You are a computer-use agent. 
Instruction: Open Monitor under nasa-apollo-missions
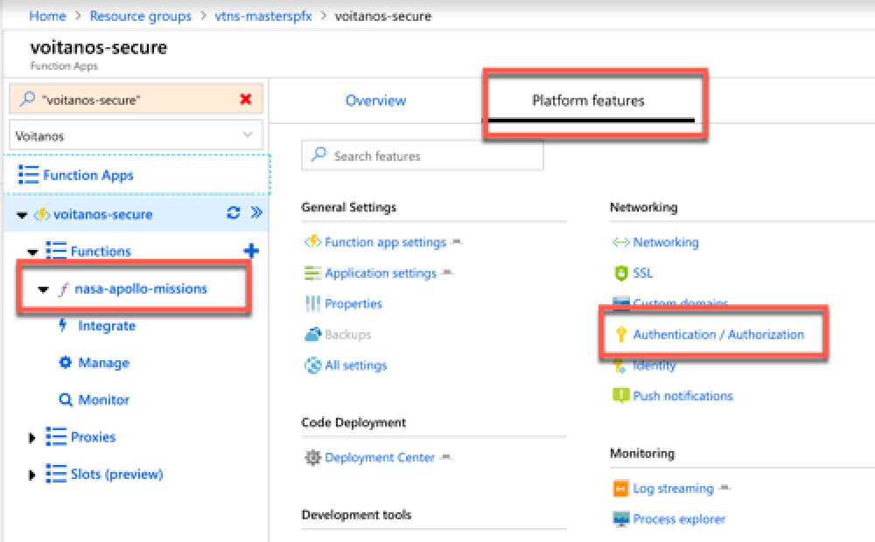pyautogui.click(x=104, y=400)
